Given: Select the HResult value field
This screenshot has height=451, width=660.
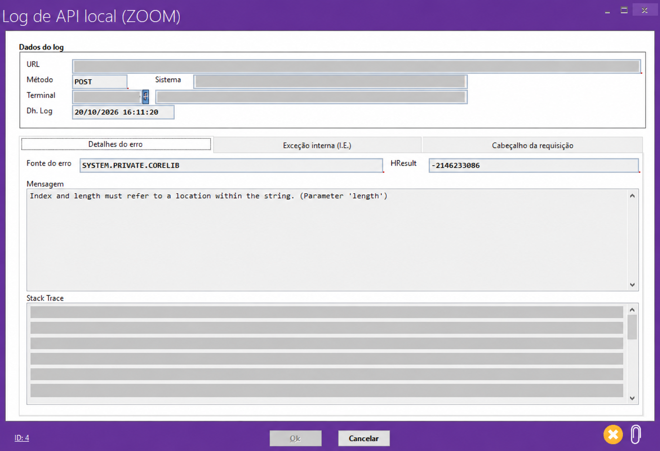Looking at the screenshot, I should click(x=534, y=165).
